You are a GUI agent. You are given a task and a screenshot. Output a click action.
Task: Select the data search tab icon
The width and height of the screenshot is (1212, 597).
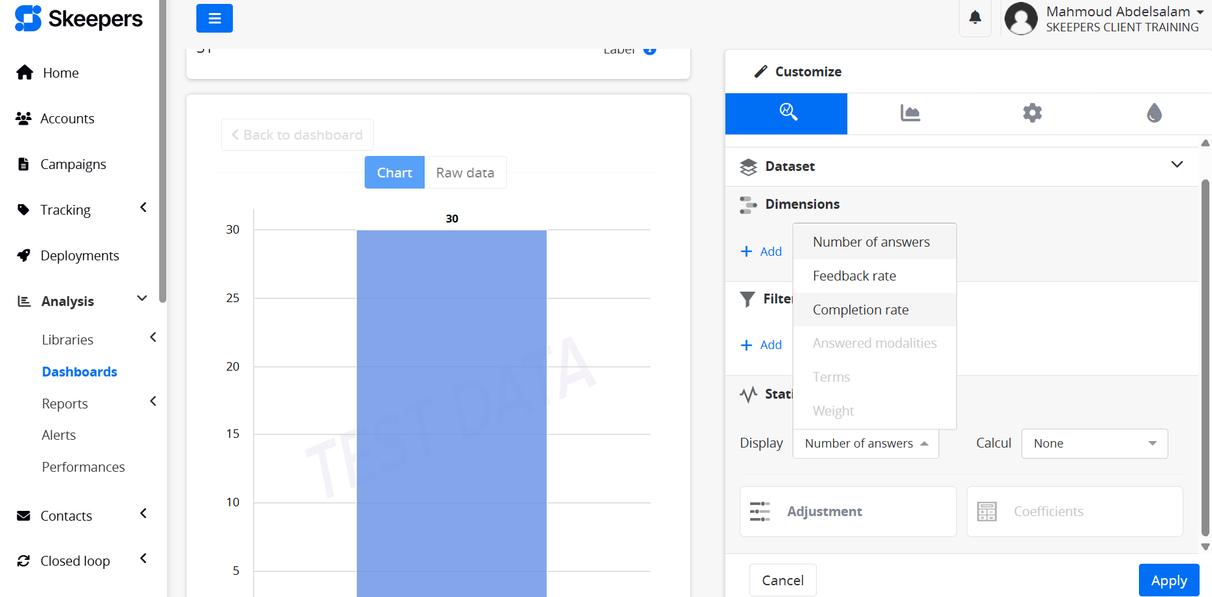(787, 113)
